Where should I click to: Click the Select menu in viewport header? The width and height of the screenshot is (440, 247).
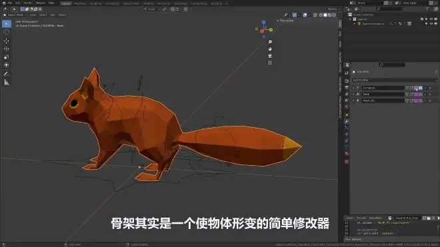pyautogui.click(x=43, y=15)
